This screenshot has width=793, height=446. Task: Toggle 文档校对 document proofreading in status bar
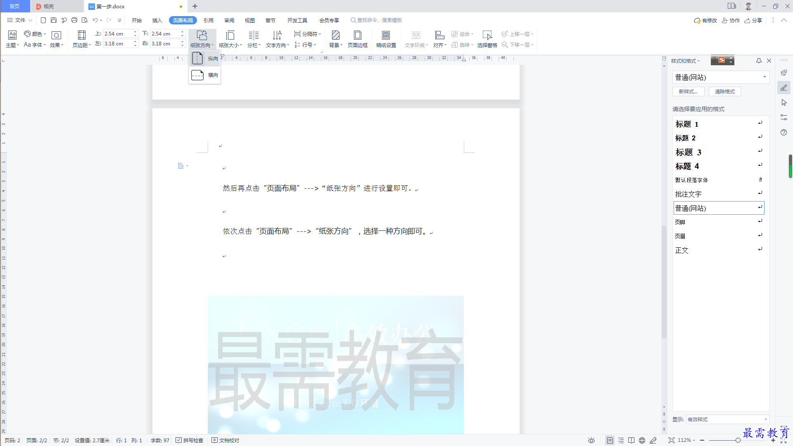tap(226, 440)
